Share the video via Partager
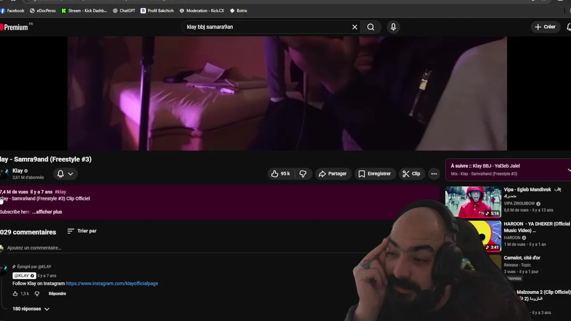 pos(333,174)
